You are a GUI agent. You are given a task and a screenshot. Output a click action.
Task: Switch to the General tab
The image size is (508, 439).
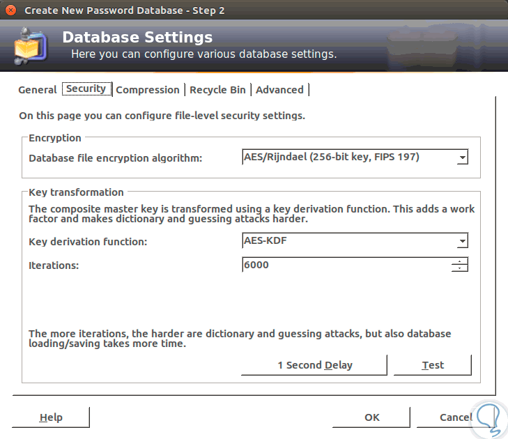point(38,90)
